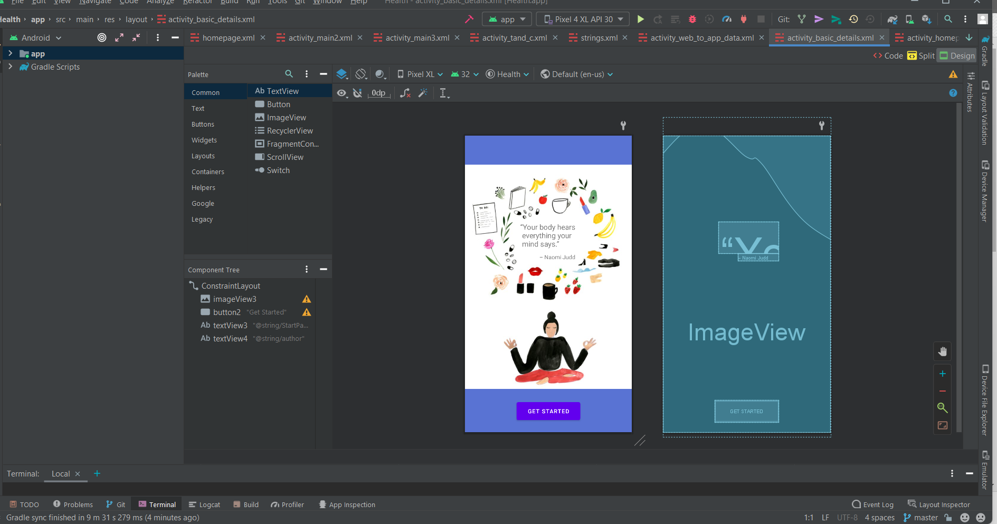Toggle autoconnect to parent
The width and height of the screenshot is (997, 524).
tap(357, 93)
